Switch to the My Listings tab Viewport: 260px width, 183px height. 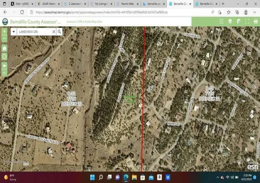[x=101, y=4]
